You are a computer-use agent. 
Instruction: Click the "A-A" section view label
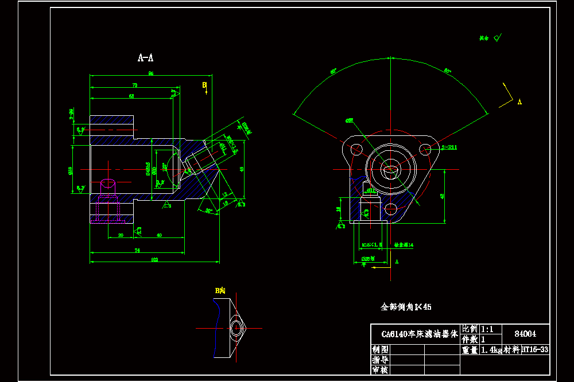(x=145, y=57)
